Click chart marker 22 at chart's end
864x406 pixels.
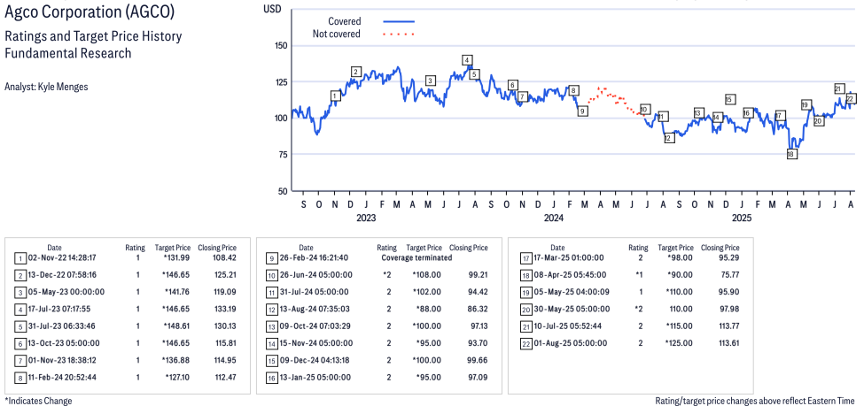[x=850, y=99]
